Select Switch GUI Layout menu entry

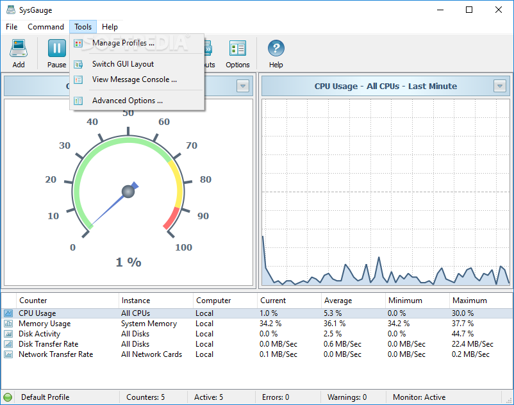(137, 64)
